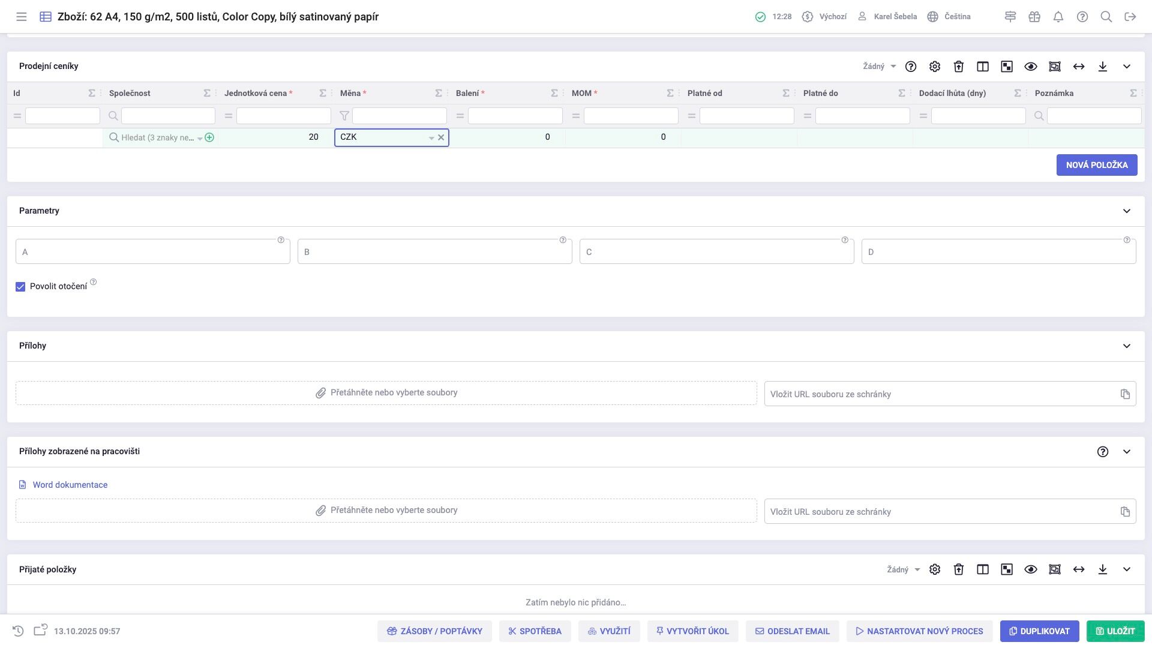
Task: Collapse the Parametry section
Action: click(1127, 211)
